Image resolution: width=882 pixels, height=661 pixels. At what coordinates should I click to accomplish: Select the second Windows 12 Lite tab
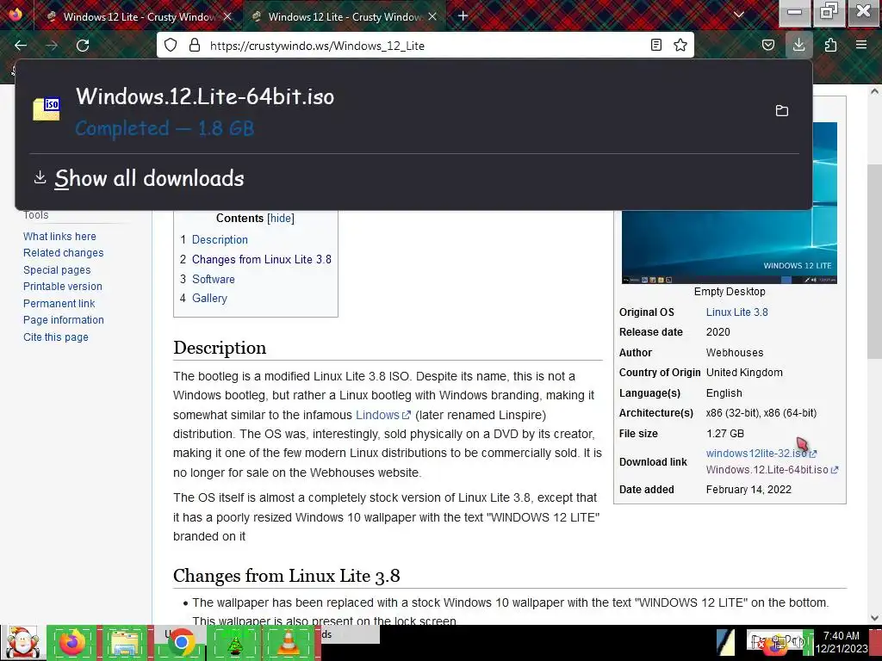point(343,17)
